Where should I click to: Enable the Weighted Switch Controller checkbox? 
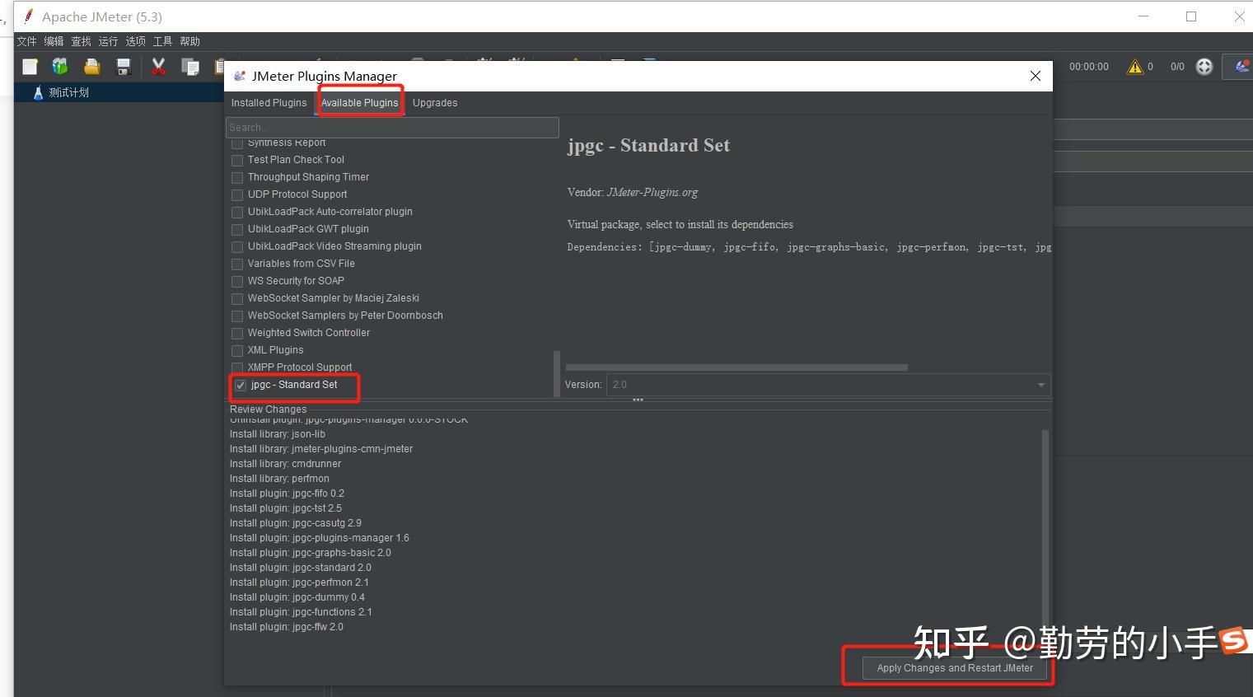pyautogui.click(x=237, y=333)
